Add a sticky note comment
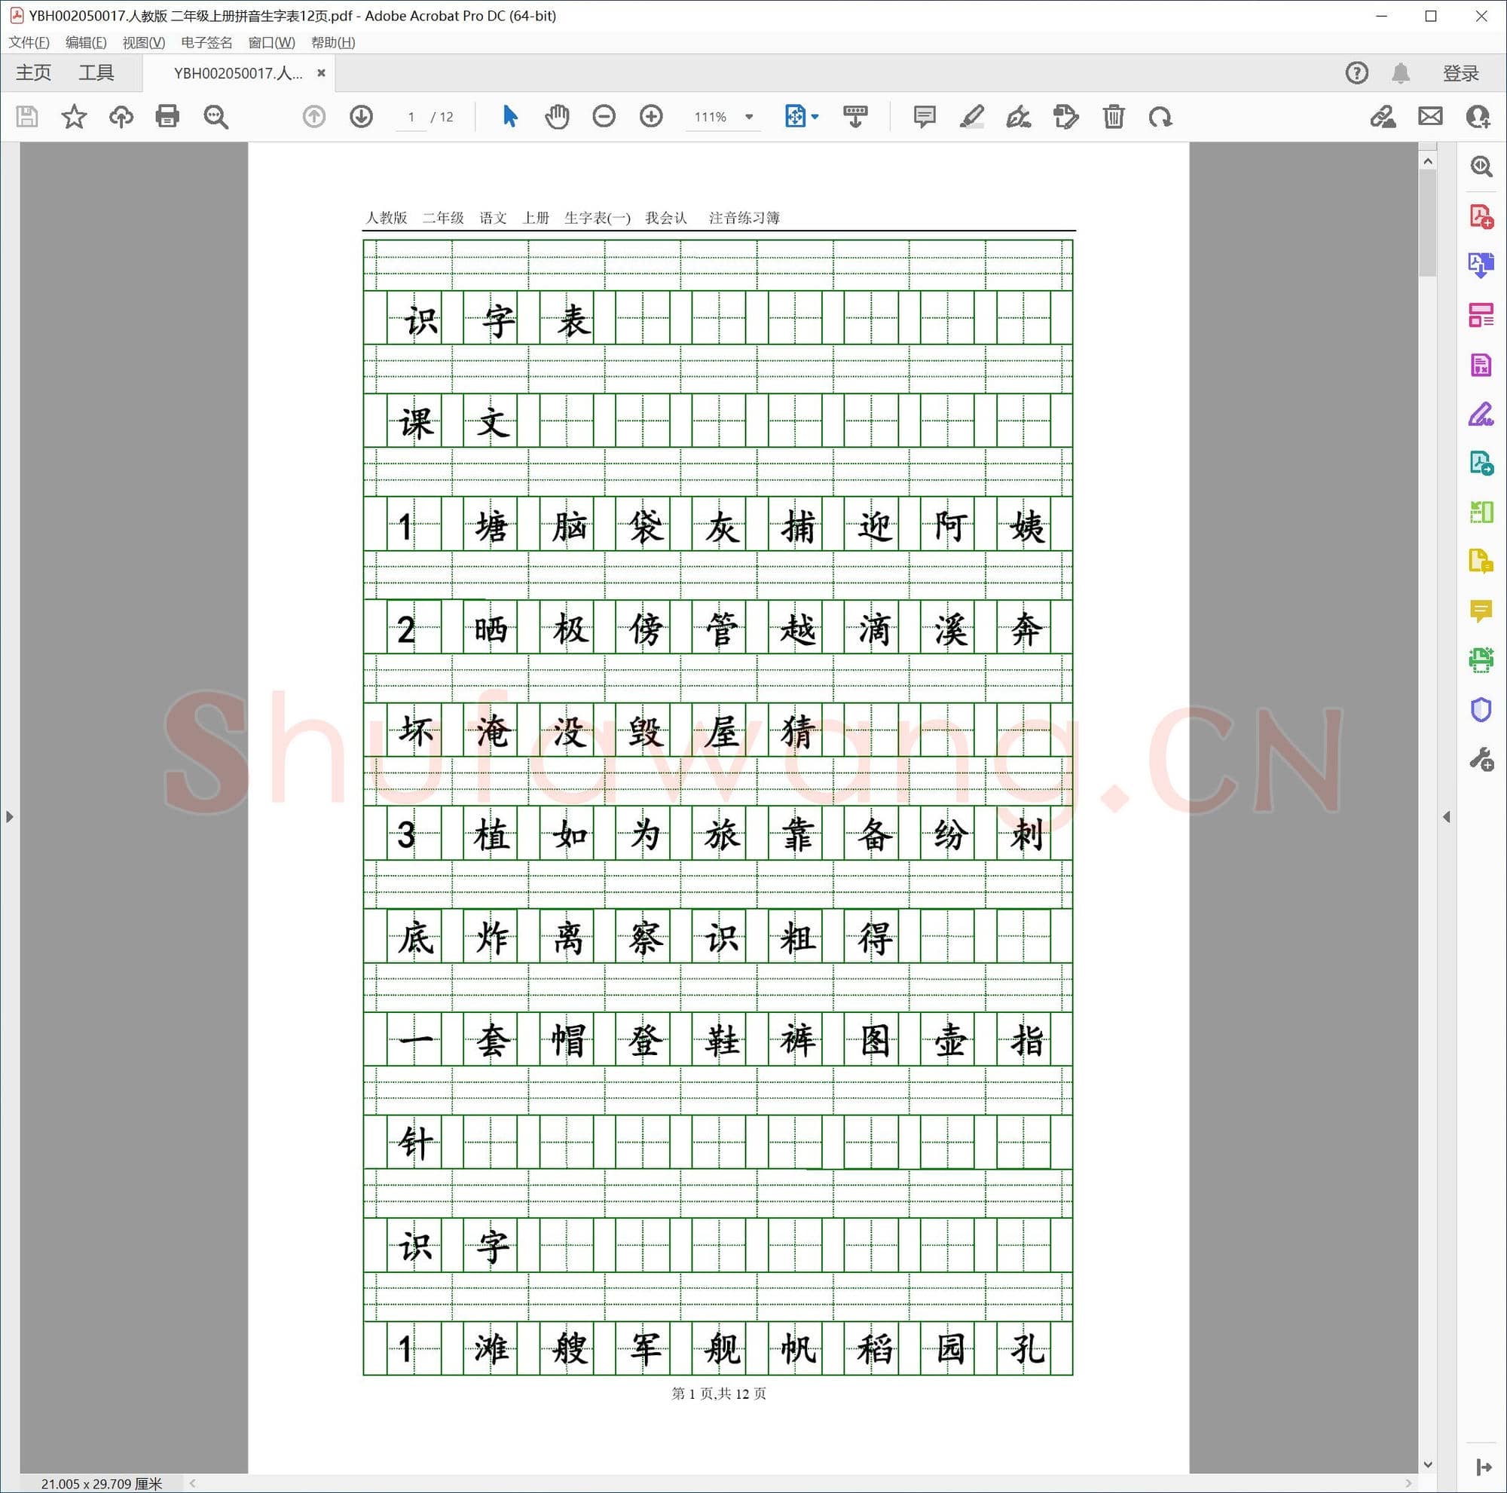1507x1493 pixels. (x=925, y=117)
